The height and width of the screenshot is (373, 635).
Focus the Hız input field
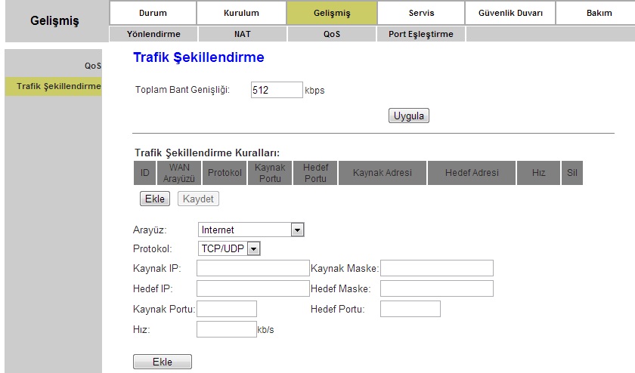(227, 329)
